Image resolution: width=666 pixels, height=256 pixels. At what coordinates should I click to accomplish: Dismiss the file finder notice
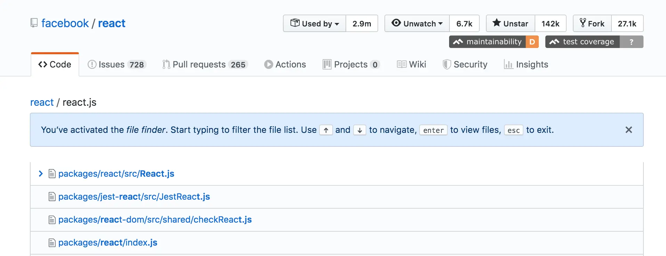click(x=628, y=130)
